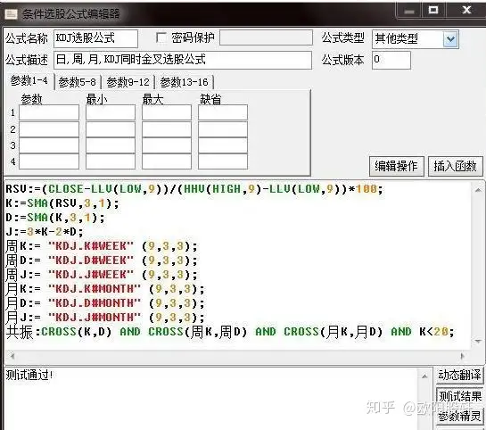Click the 插入函数 button

(x=455, y=167)
